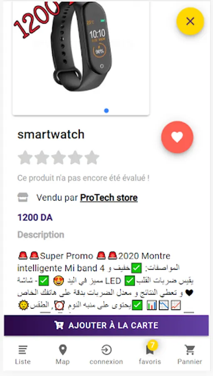The height and width of the screenshot is (376, 213).
Task: Open the ProTech store link
Action: click(x=109, y=198)
